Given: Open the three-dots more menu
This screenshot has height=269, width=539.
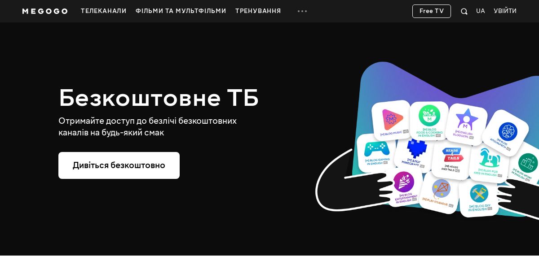Looking at the screenshot, I should pyautogui.click(x=302, y=11).
